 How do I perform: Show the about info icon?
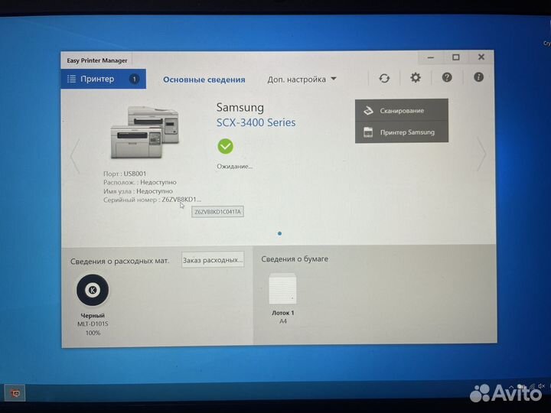pyautogui.click(x=478, y=77)
